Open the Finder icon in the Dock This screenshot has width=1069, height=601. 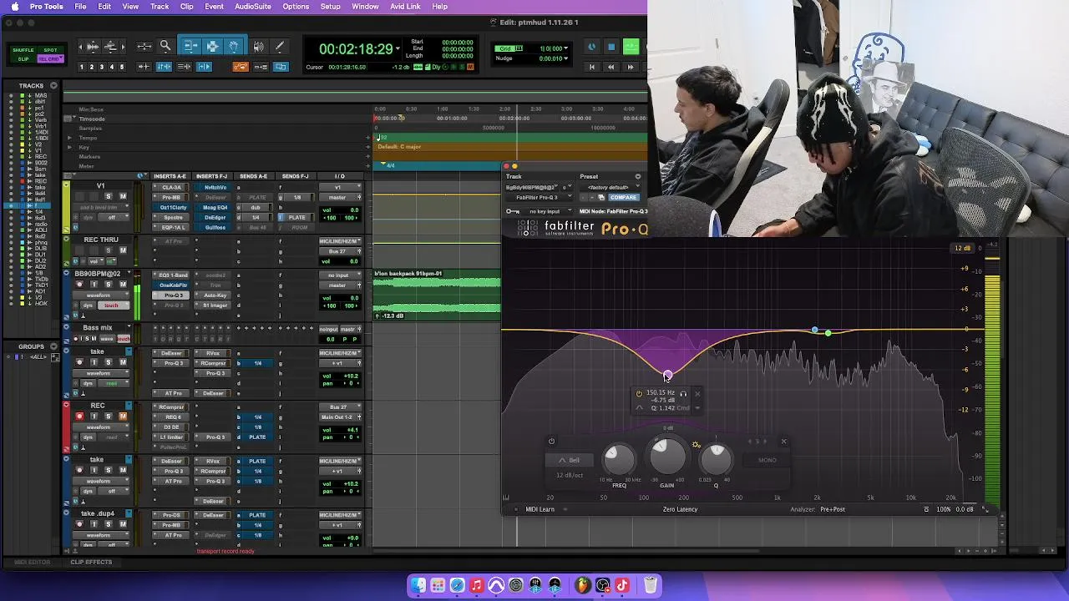click(x=418, y=585)
